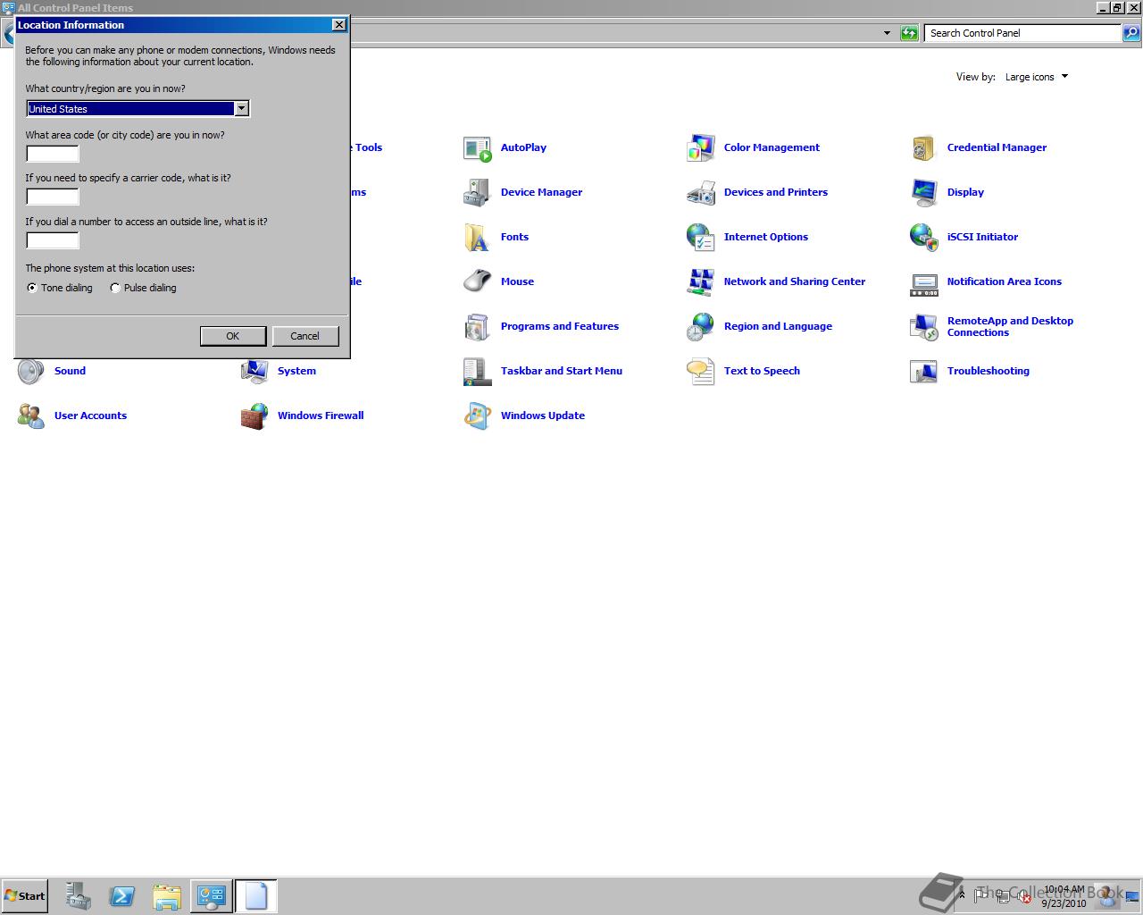This screenshot has height=915, width=1143.
Task: Open Programs and Features
Action: (x=540, y=326)
